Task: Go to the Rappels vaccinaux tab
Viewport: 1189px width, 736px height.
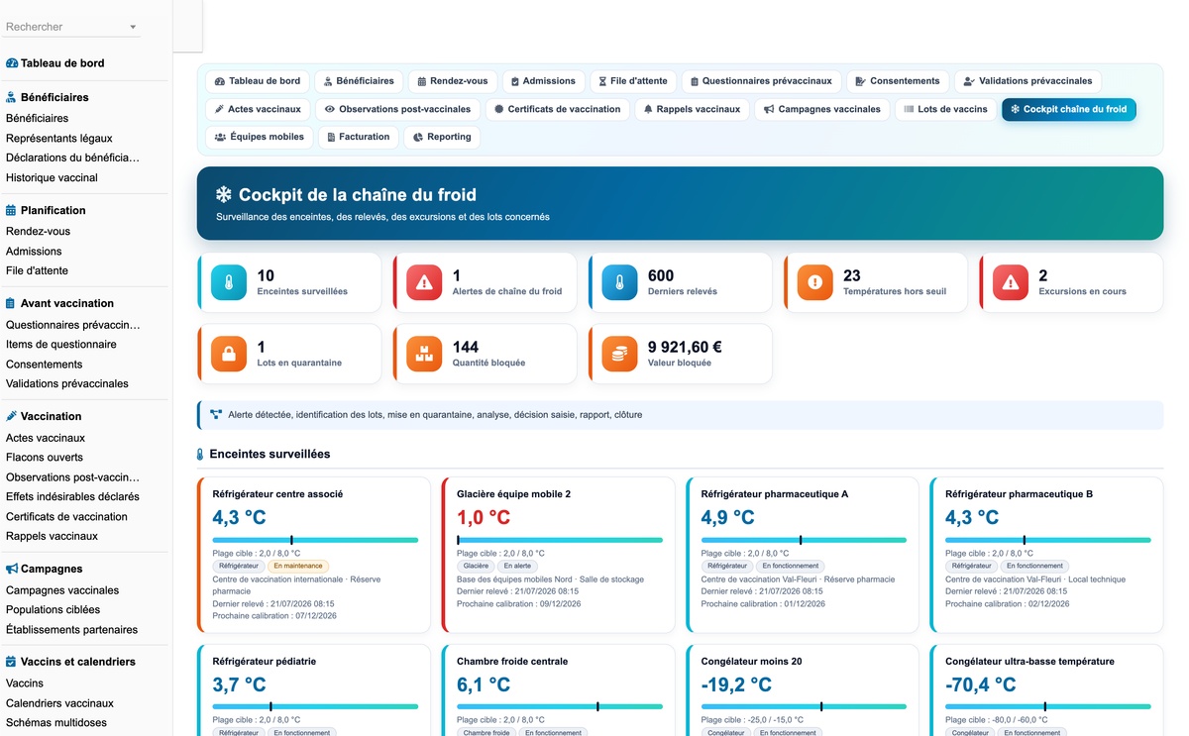Action: point(692,109)
